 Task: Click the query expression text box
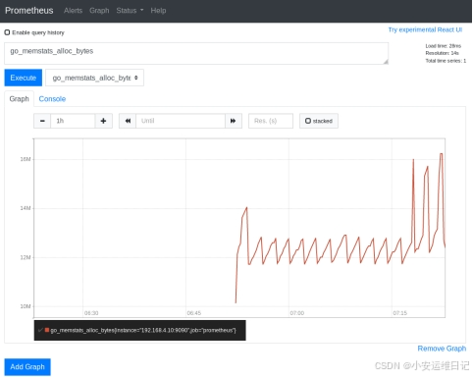coord(196,53)
